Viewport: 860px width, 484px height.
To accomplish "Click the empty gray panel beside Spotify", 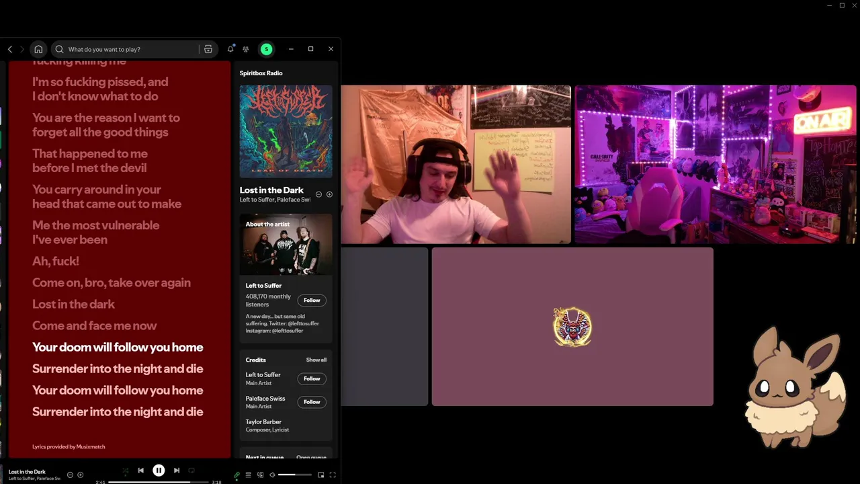I will tap(384, 327).
